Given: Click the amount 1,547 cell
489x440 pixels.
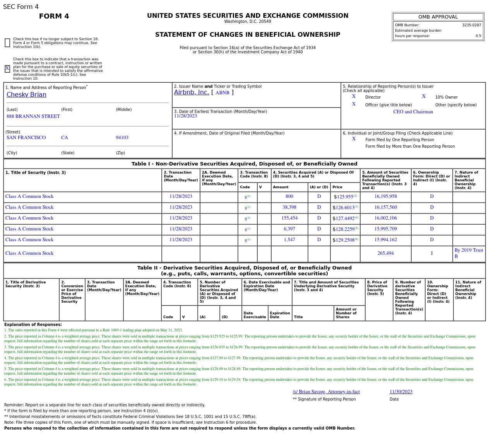Looking at the screenshot, I should pos(289,240).
